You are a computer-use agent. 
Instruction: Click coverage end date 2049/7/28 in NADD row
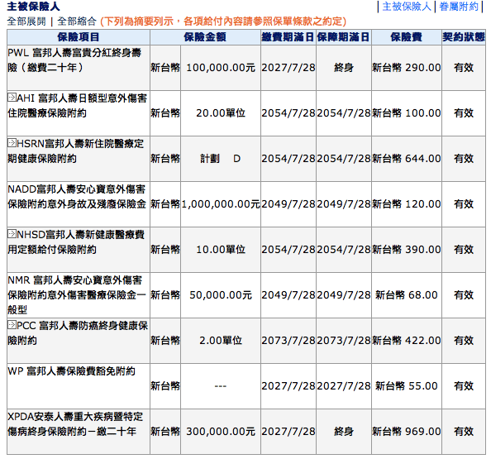click(344, 204)
